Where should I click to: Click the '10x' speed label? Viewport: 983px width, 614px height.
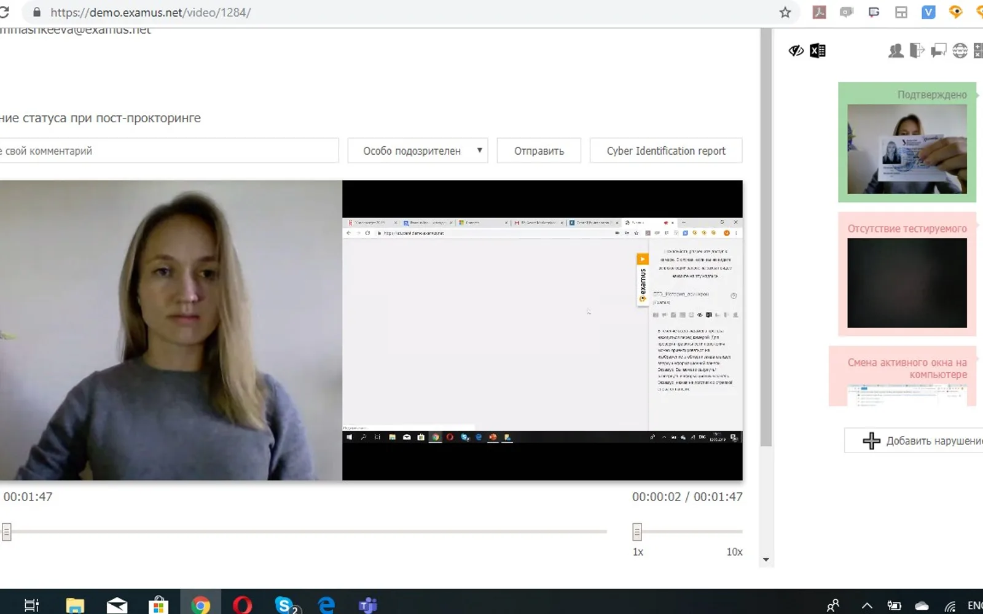734,552
